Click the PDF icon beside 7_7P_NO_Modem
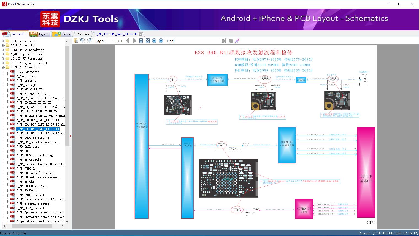 (12, 190)
